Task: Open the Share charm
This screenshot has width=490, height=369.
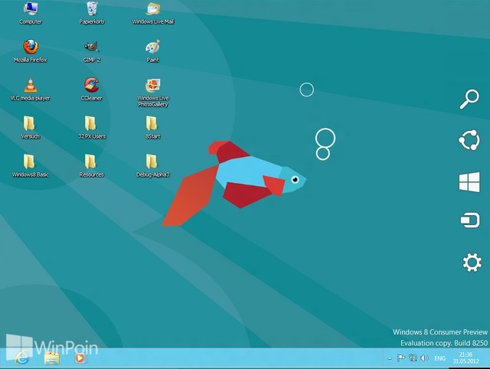Action: (469, 140)
